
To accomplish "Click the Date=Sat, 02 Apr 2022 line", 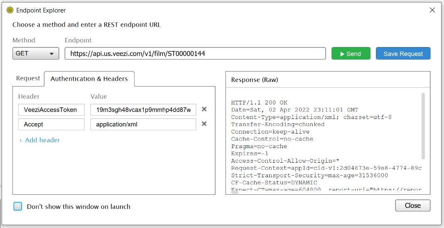I will [x=294, y=110].
